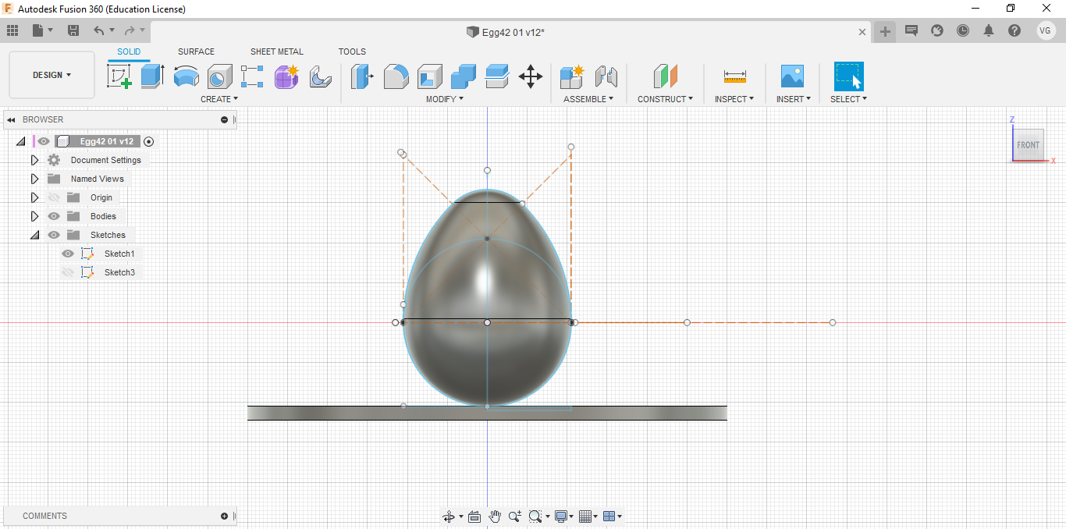Click the FRONT face of the ViewCube

point(1028,144)
